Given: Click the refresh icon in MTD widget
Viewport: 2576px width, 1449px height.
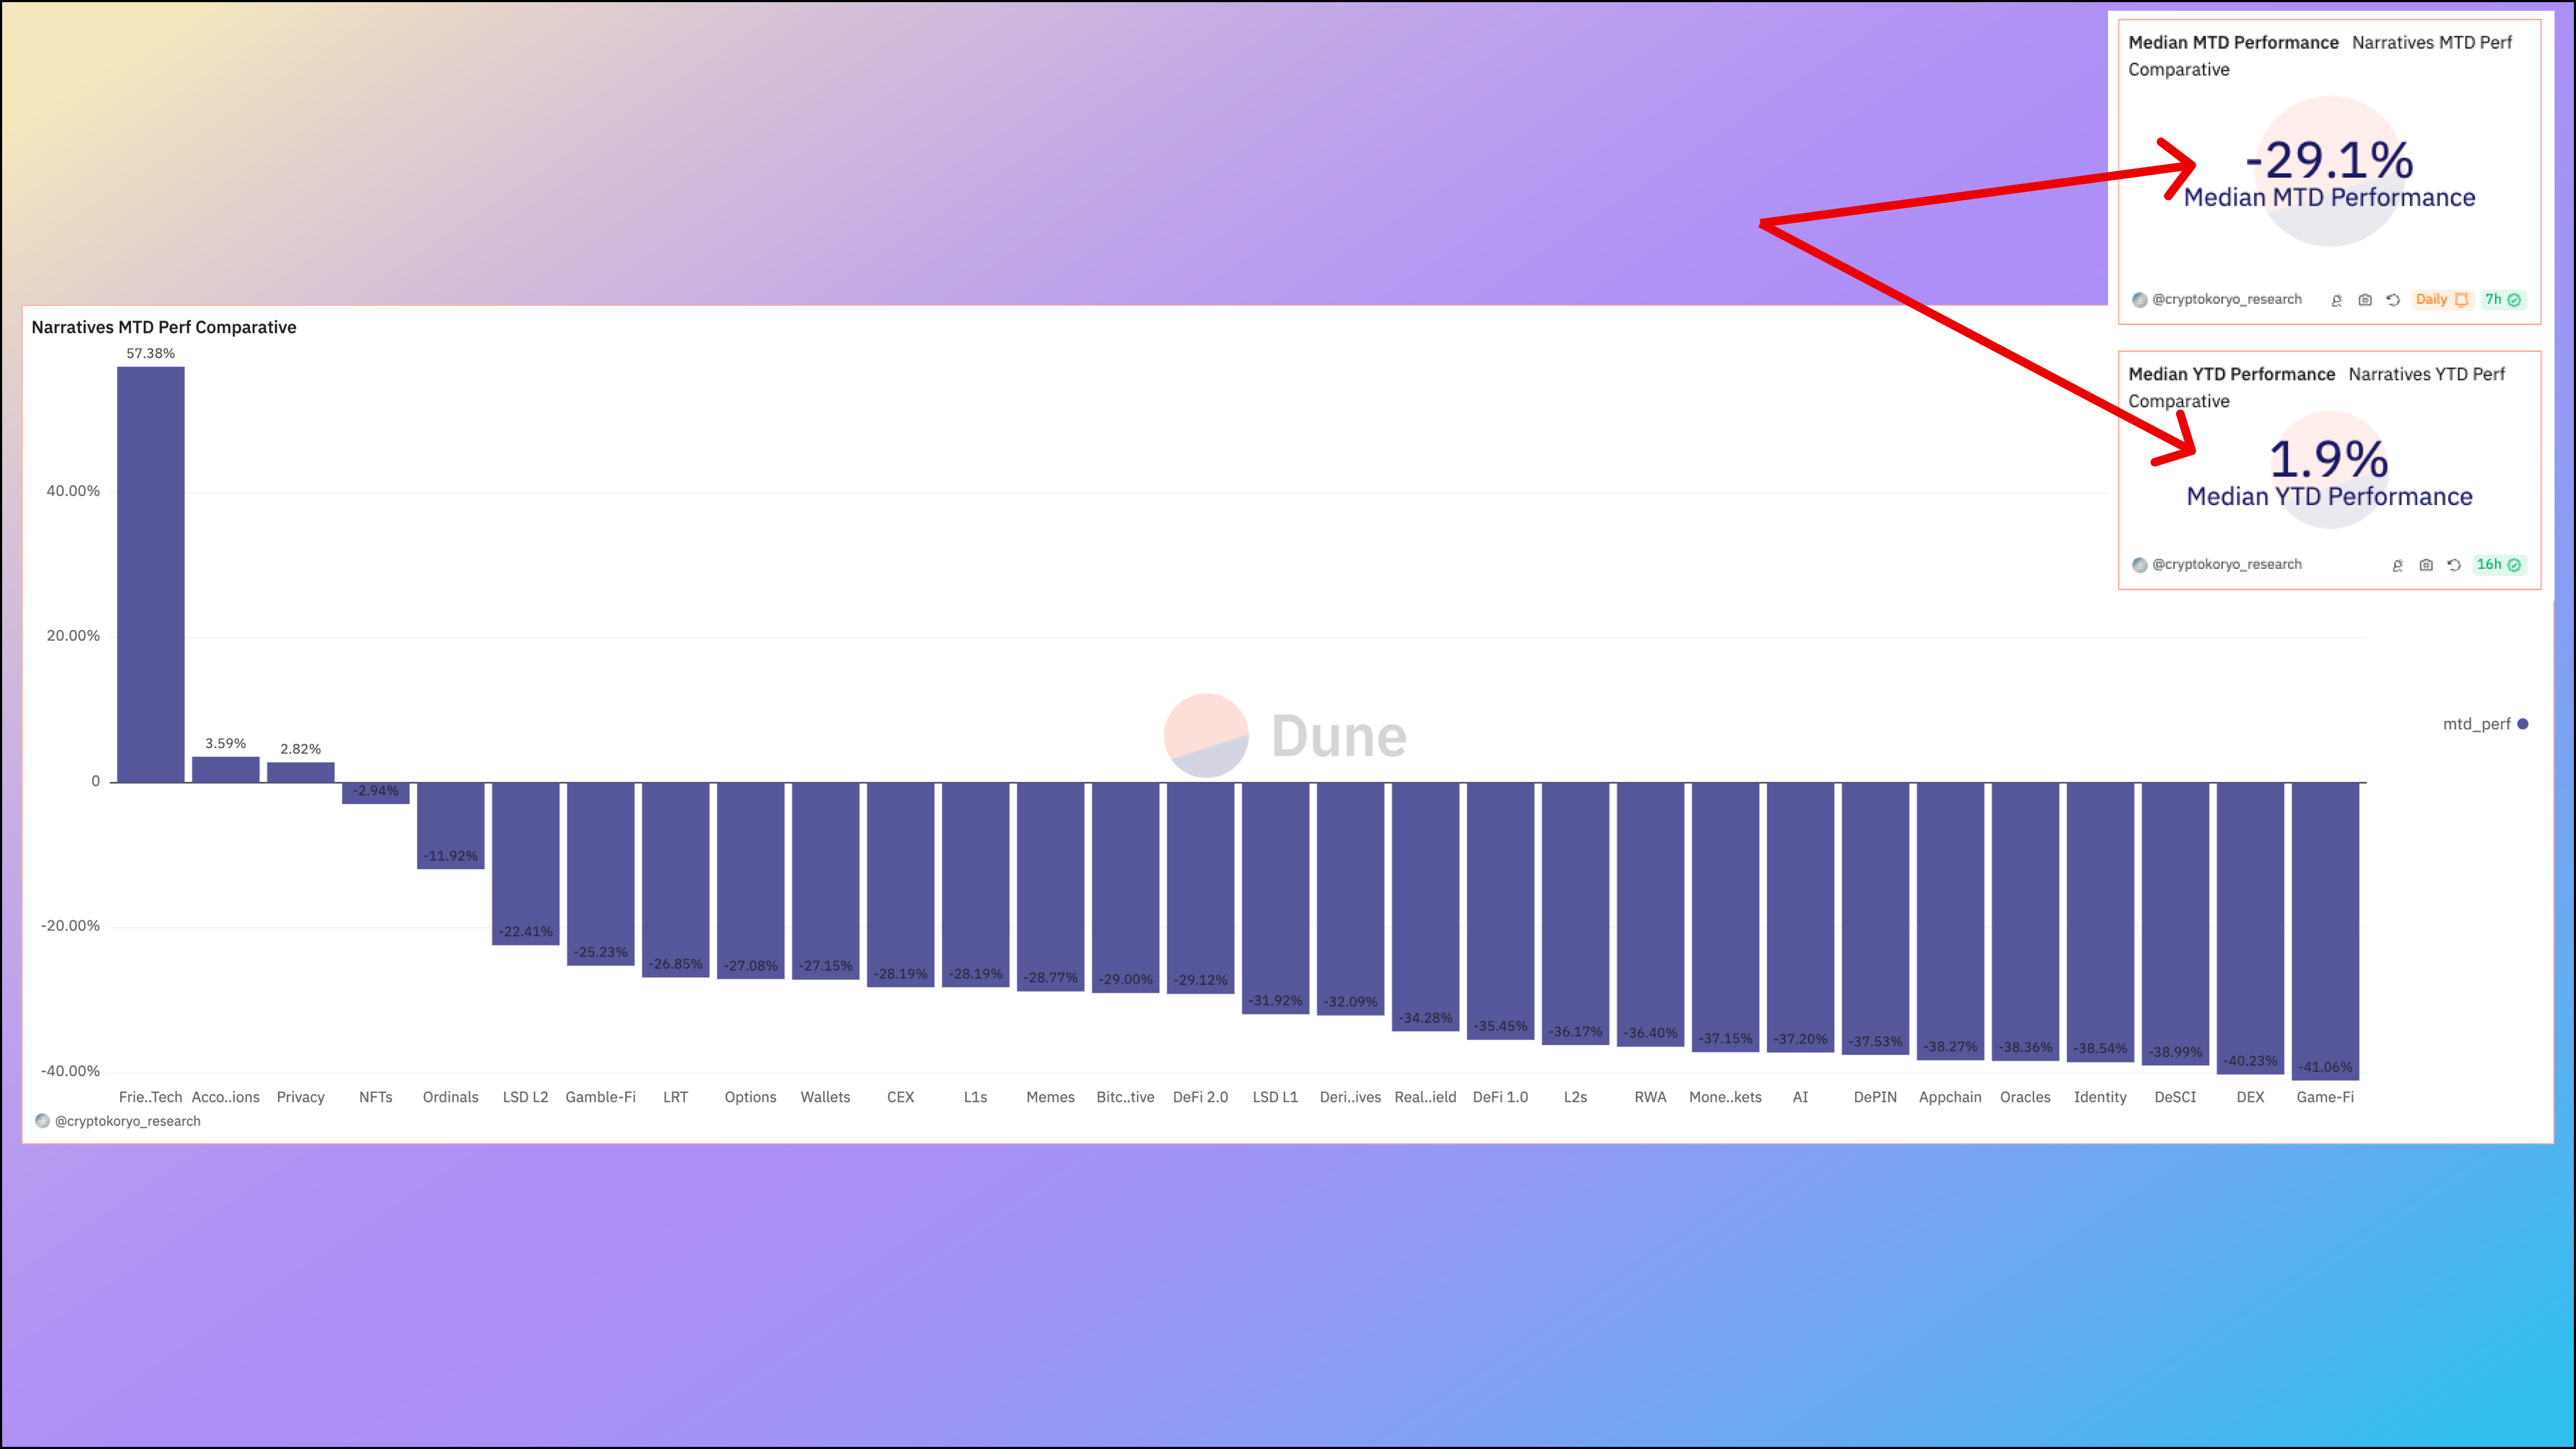Looking at the screenshot, I should 2393,300.
